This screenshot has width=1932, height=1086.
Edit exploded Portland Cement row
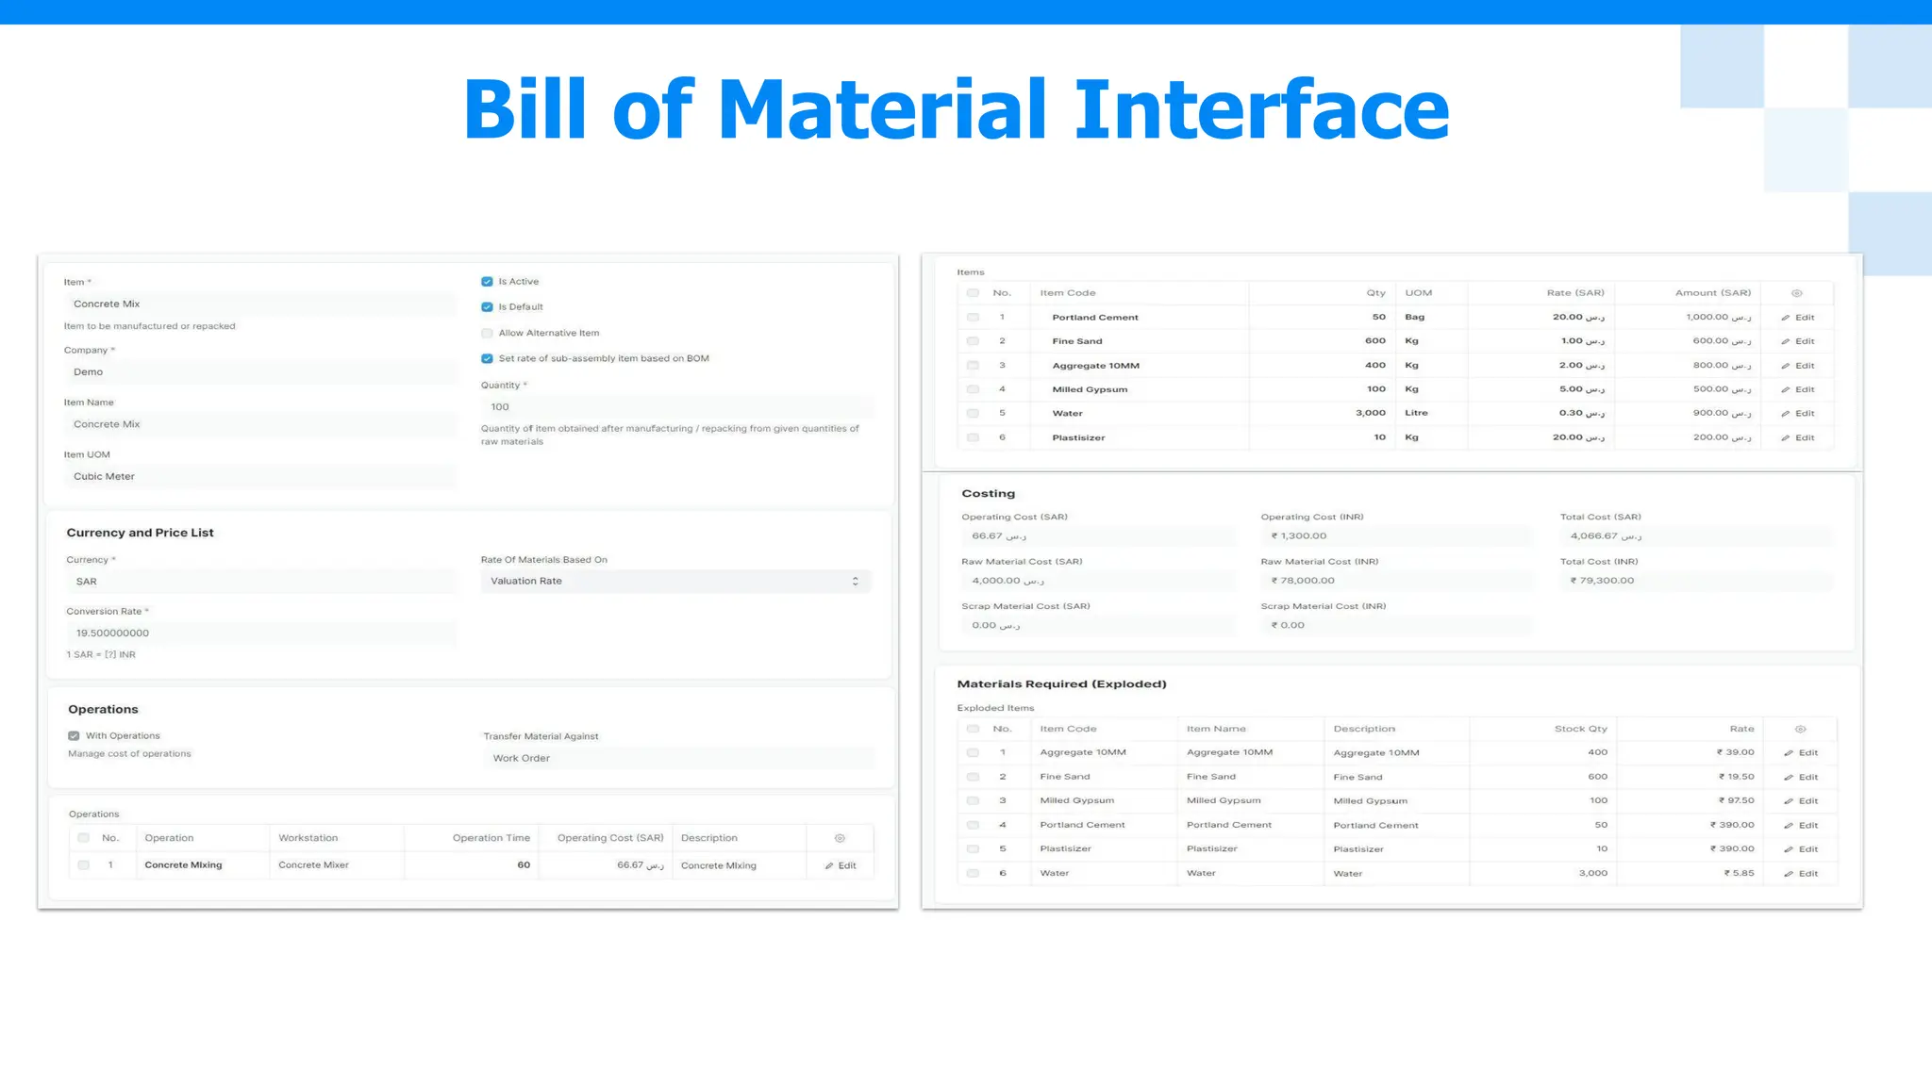[1800, 826]
